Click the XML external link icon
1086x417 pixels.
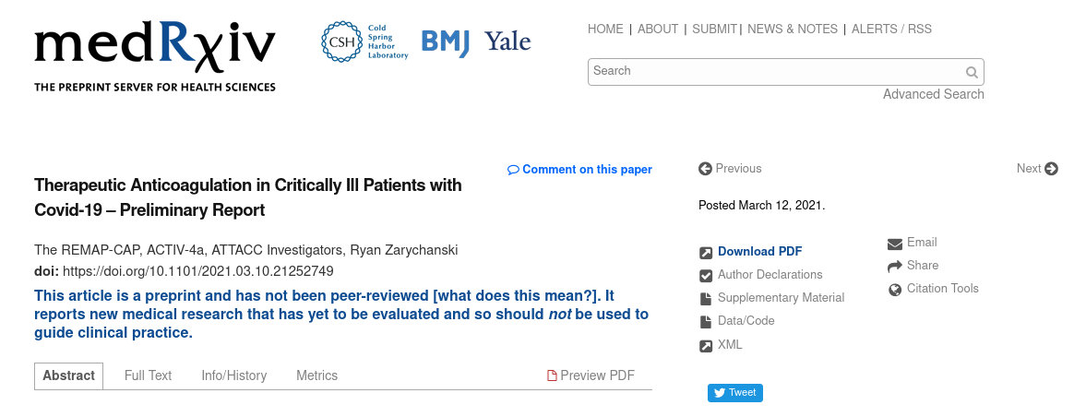pos(706,346)
